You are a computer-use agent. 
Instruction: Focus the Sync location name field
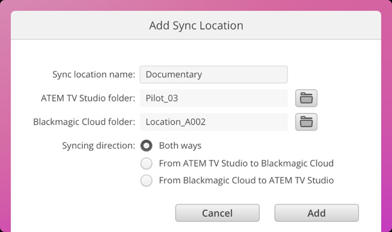214,75
